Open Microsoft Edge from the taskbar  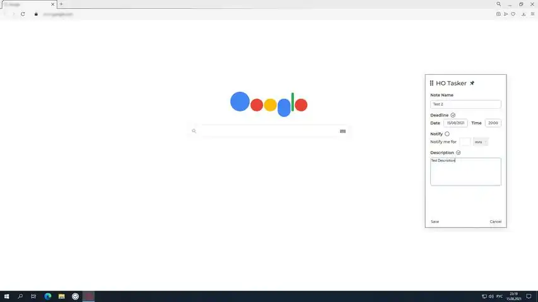coord(48,296)
